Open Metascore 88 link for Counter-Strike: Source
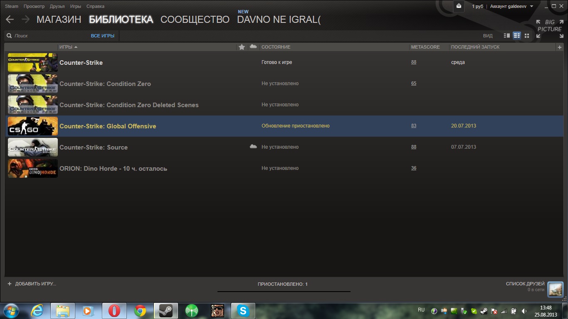Image resolution: width=568 pixels, height=319 pixels. pos(414,147)
